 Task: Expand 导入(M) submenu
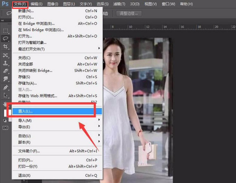point(57,120)
